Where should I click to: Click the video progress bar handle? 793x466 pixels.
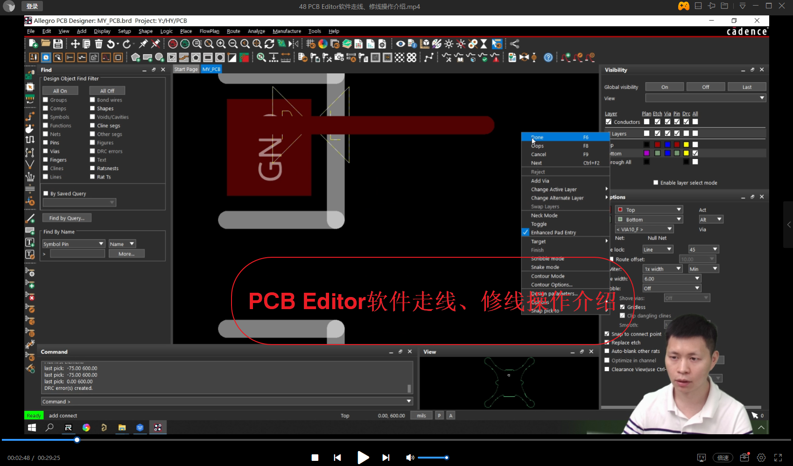pyautogui.click(x=77, y=440)
